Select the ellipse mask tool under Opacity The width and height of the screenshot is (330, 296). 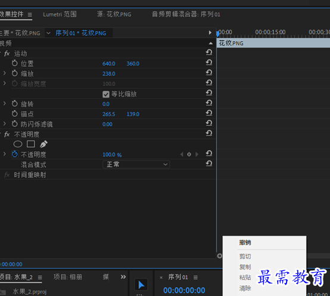click(18, 144)
